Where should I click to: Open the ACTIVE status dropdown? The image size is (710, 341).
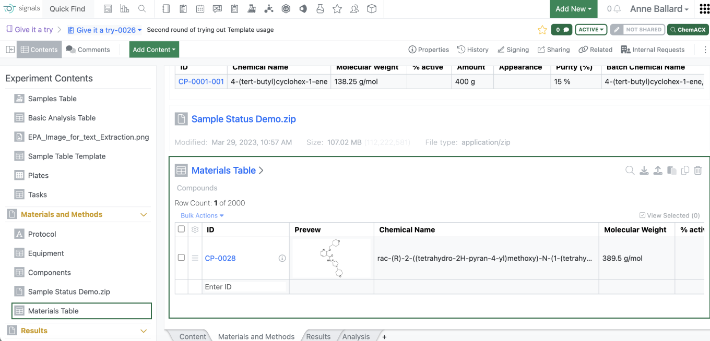[x=591, y=30]
